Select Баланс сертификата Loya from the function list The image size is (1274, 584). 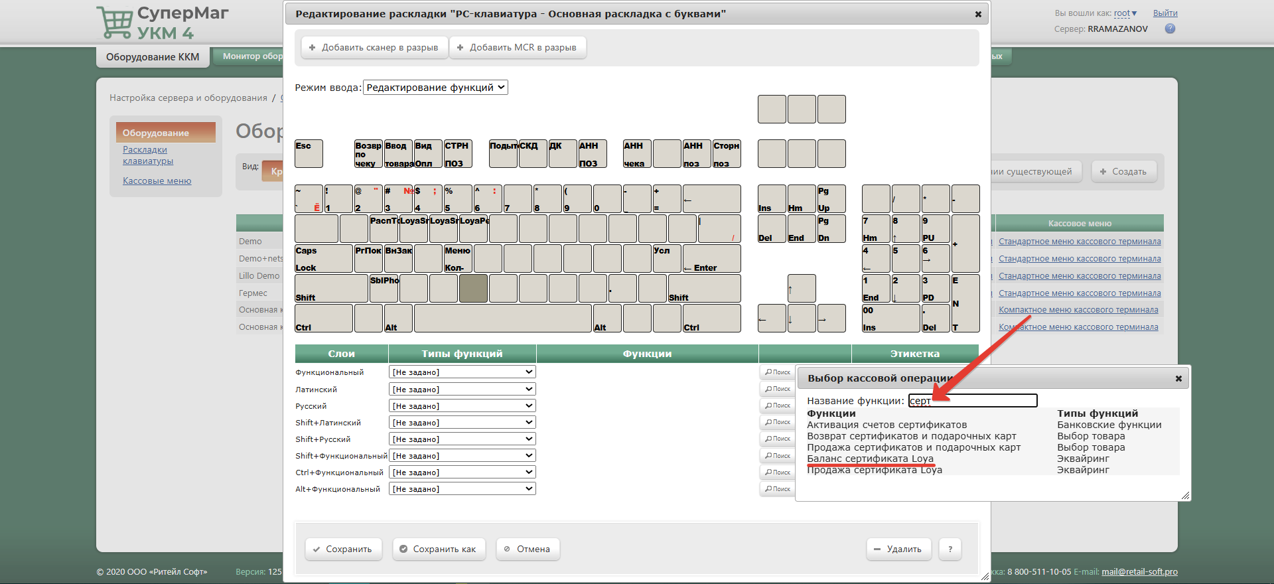(870, 459)
